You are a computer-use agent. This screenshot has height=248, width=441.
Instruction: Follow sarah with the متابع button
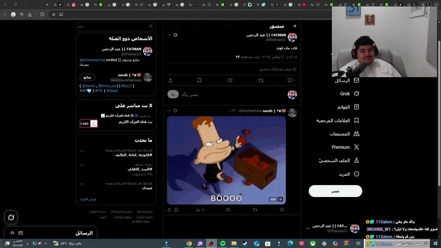tap(88, 77)
